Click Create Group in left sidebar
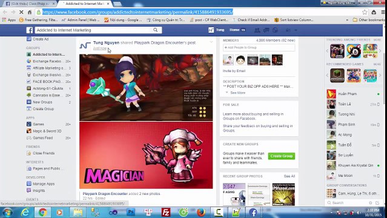 coord(43,108)
